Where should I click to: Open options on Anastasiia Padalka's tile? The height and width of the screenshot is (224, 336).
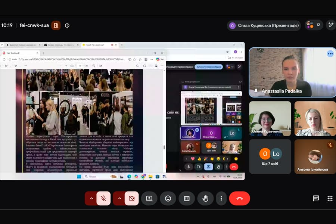330,54
